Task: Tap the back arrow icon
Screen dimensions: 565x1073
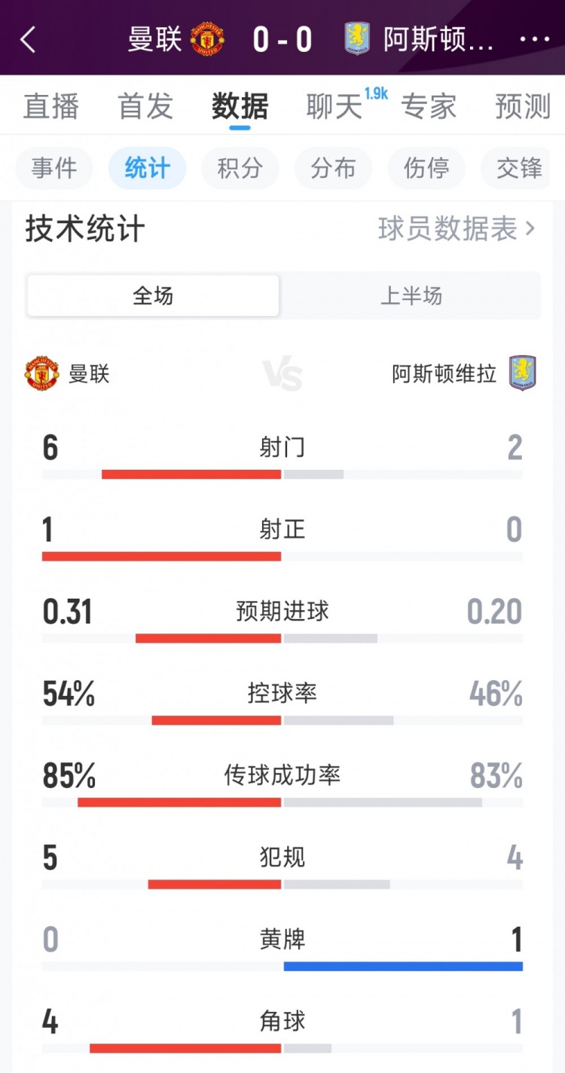Action: coord(28,39)
